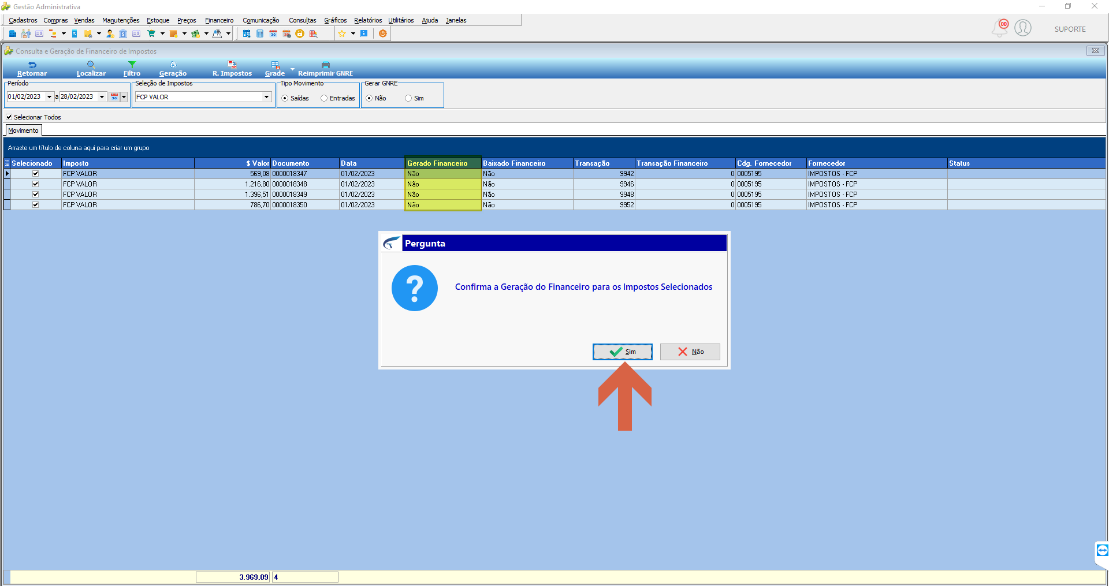This screenshot has width=1109, height=586.
Task: Select Sim for Gerar GNRE
Action: [408, 98]
